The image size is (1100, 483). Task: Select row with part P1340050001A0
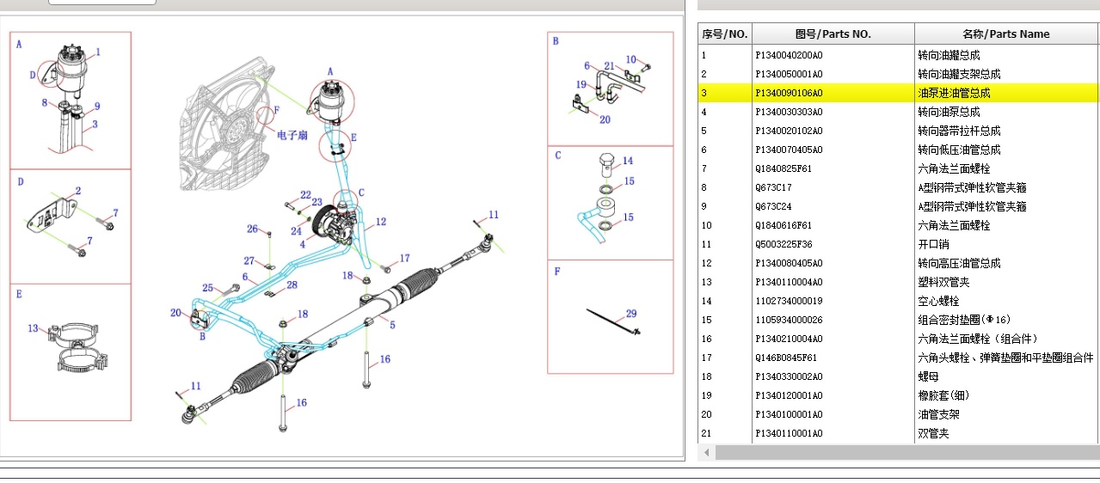pos(898,74)
